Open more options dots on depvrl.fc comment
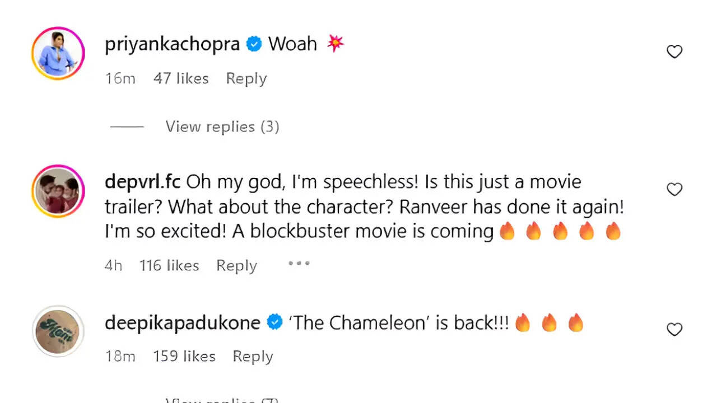717x403 pixels. coord(299,263)
